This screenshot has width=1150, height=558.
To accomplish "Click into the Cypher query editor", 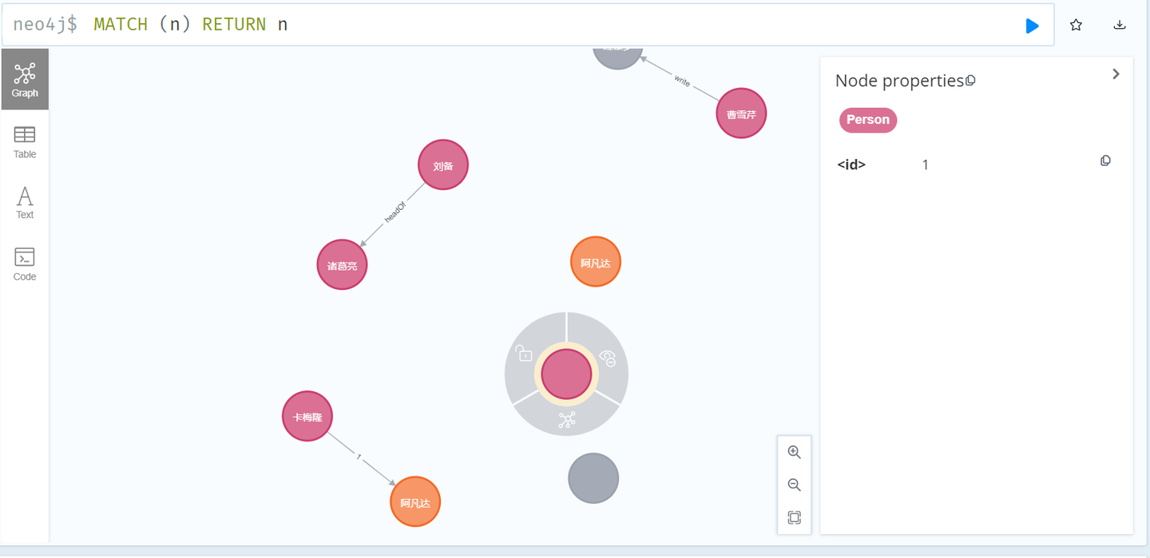I will click(559, 25).
